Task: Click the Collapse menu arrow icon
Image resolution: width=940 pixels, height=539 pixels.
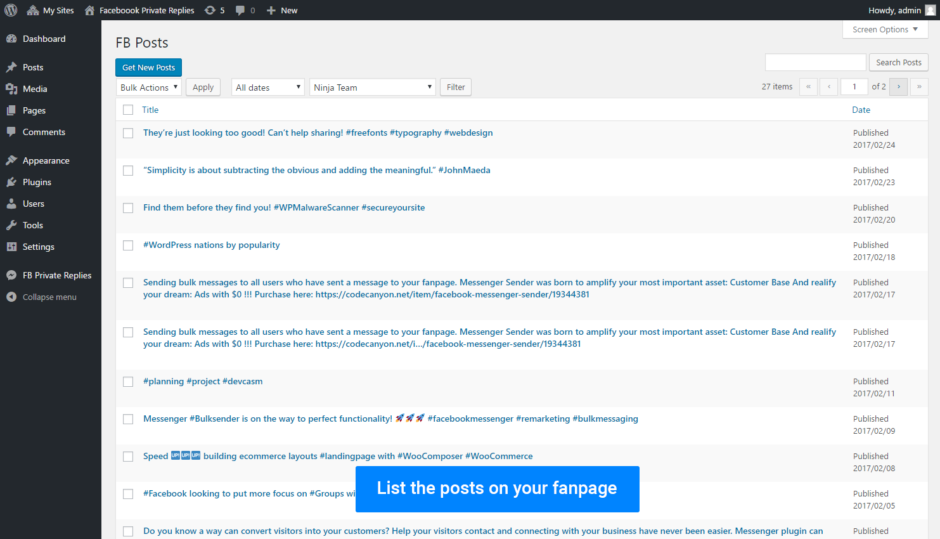Action: [x=11, y=297]
